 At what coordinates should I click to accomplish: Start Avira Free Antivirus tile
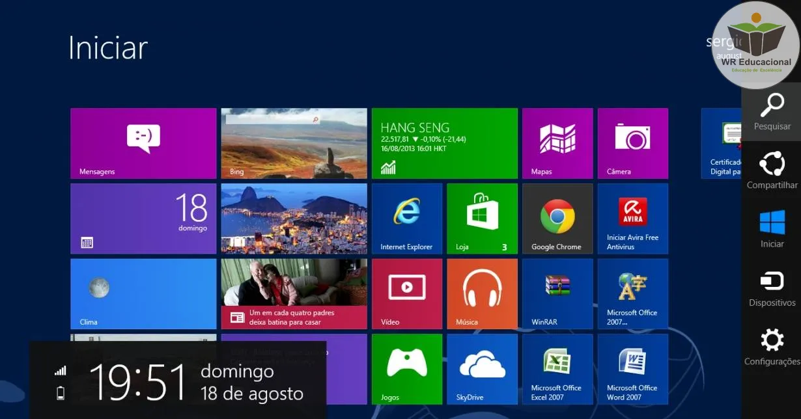(633, 219)
